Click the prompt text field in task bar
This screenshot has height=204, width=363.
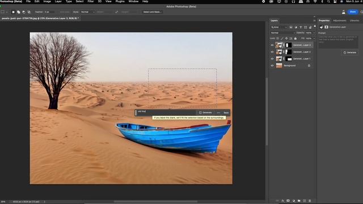coord(166,112)
